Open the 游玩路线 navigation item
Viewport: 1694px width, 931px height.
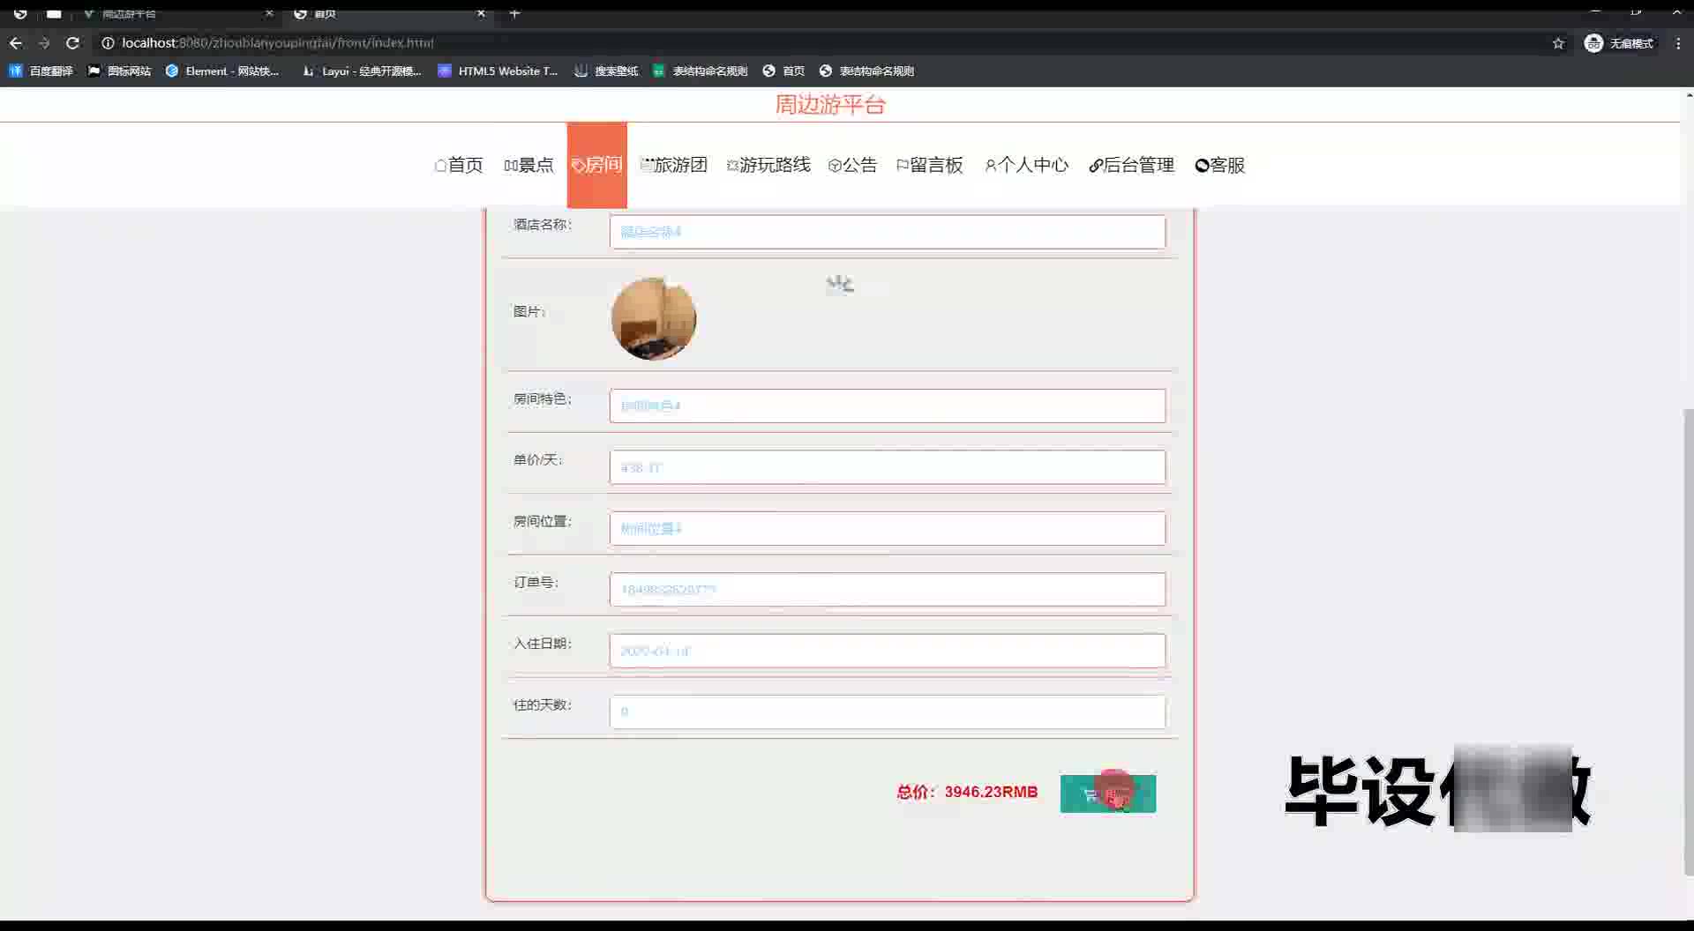click(768, 165)
